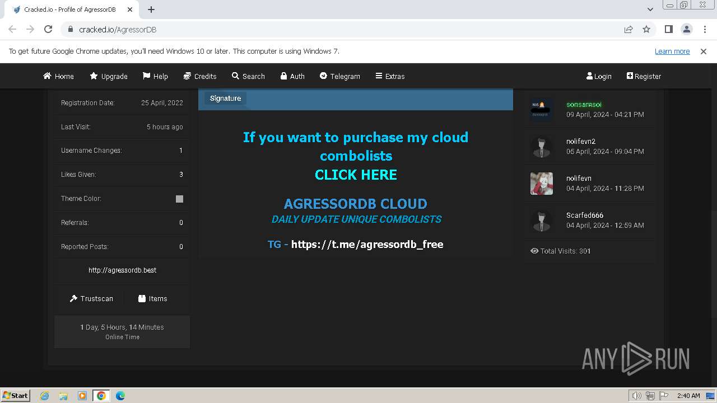Open the Auth menu item
Image resolution: width=717 pixels, height=403 pixels.
pyautogui.click(x=292, y=76)
